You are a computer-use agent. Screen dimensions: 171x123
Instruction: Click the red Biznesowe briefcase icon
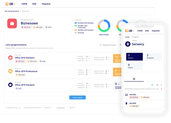pos(12,23)
